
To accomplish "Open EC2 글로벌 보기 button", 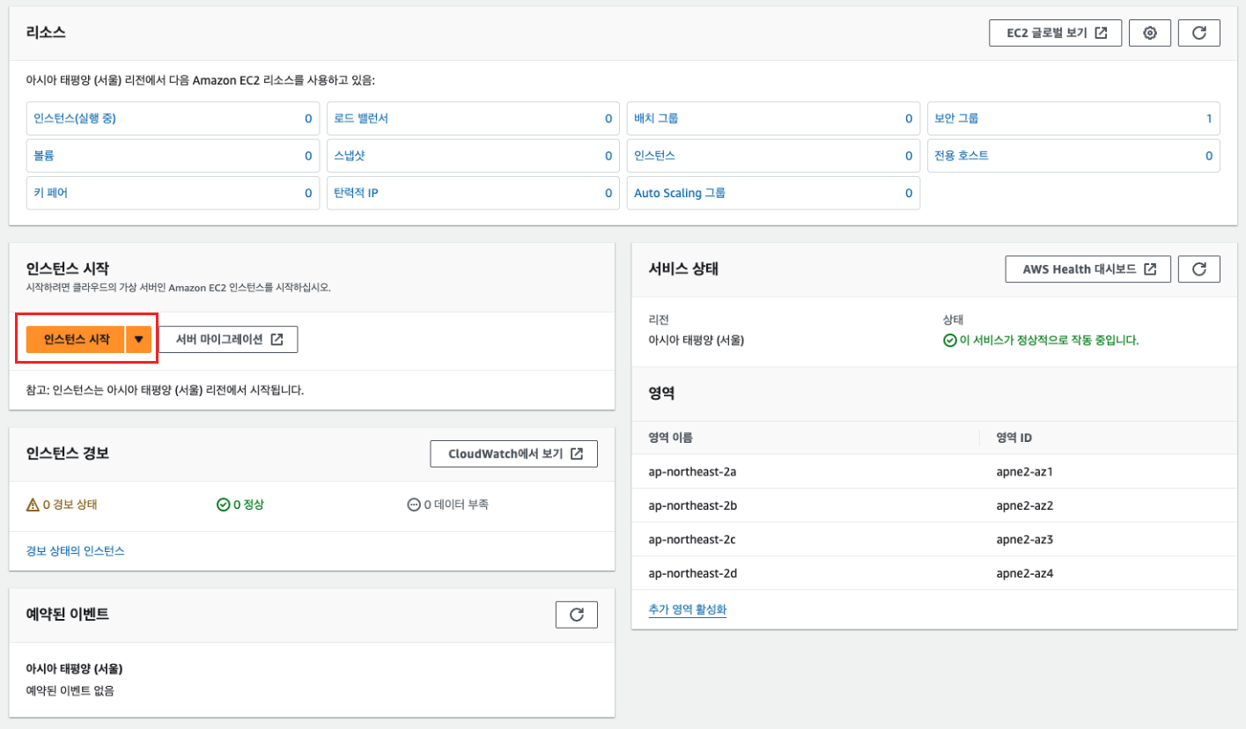I will coord(1055,33).
